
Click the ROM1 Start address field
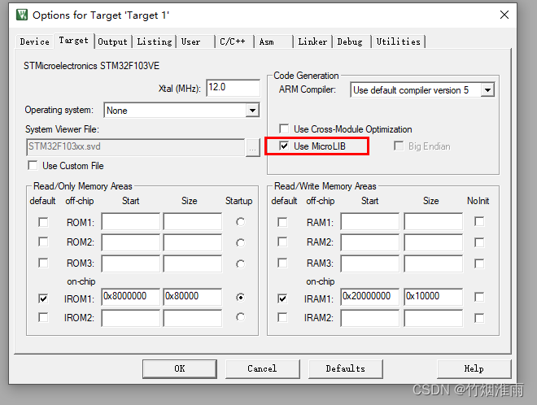[x=130, y=221]
